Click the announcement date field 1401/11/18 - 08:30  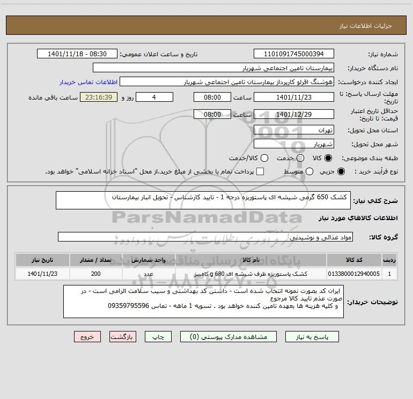(x=77, y=54)
